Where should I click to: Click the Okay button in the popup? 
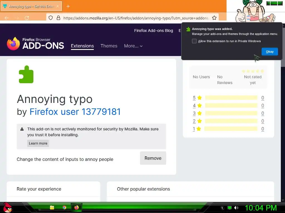[x=270, y=52]
